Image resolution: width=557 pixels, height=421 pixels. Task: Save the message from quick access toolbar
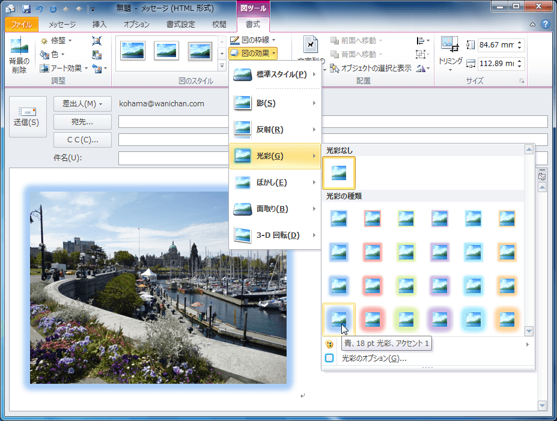point(26,8)
